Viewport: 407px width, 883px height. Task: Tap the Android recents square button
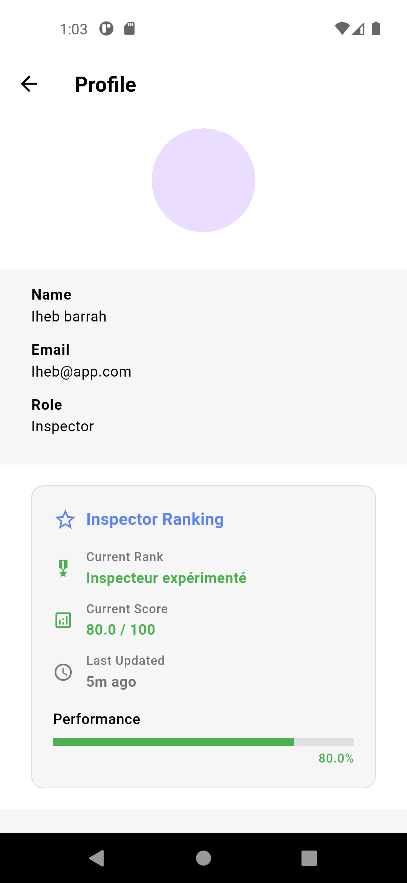[309, 858]
